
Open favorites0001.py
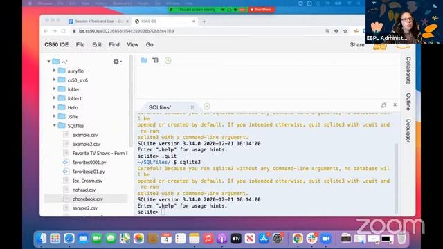89,163
